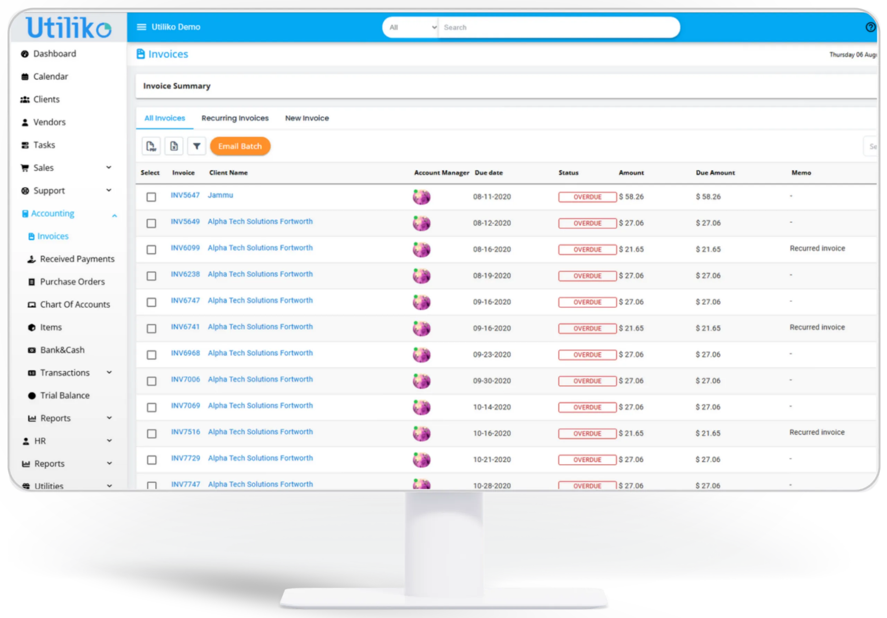Click the OVERDUE status badge for INV5649
Screen dimensions: 887x618
(x=587, y=224)
